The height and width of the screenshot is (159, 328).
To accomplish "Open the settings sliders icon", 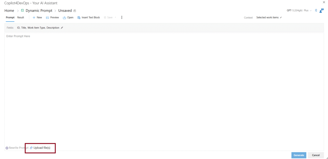I will 316,11.
